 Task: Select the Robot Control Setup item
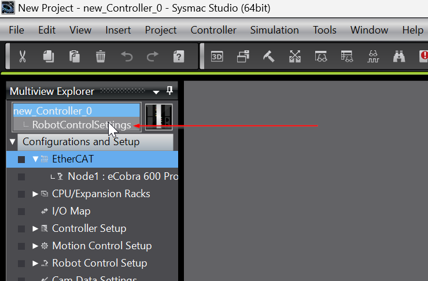99,263
